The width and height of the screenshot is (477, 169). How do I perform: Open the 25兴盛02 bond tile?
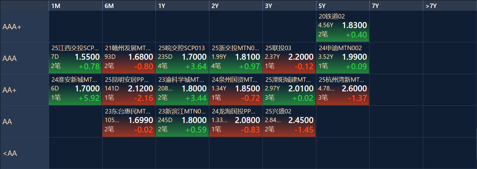pyautogui.click(x=289, y=122)
